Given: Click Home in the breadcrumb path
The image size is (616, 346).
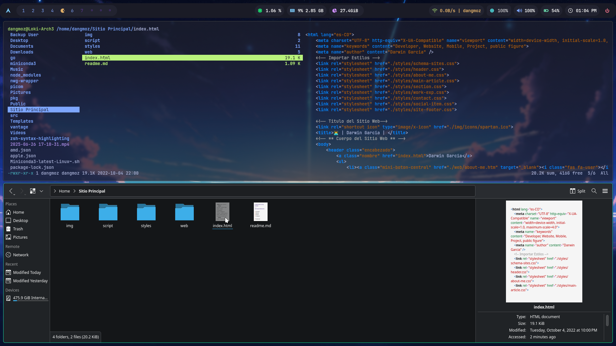Looking at the screenshot, I should coord(64,191).
